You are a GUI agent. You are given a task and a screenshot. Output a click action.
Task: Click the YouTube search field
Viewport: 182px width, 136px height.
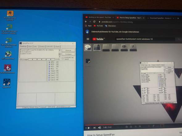pyautogui.click(x=145, y=39)
